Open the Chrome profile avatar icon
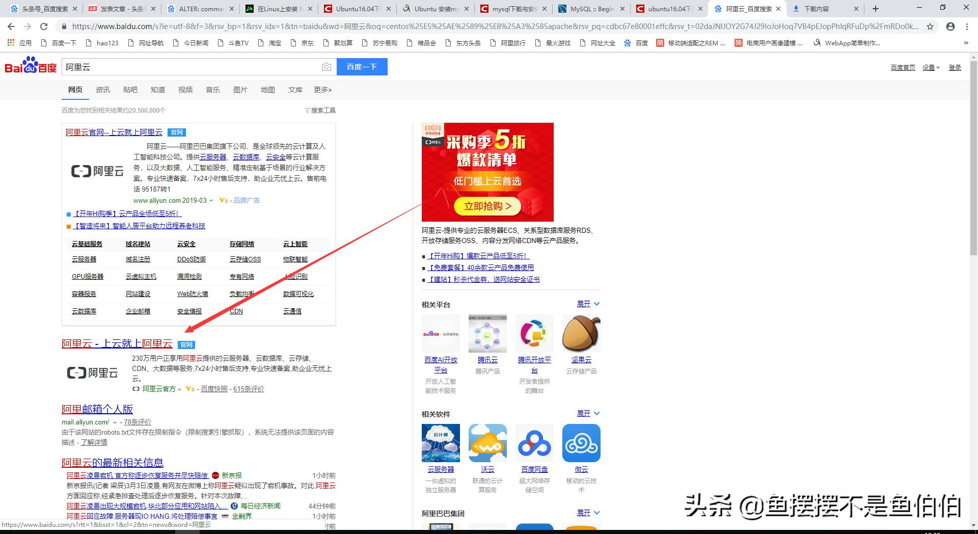Screen dimensions: 978x534 [950, 26]
